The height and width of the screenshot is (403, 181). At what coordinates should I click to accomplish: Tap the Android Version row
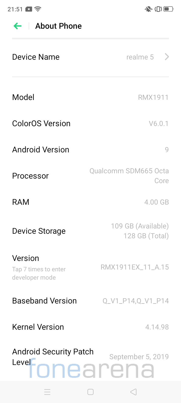pyautogui.click(x=90, y=150)
